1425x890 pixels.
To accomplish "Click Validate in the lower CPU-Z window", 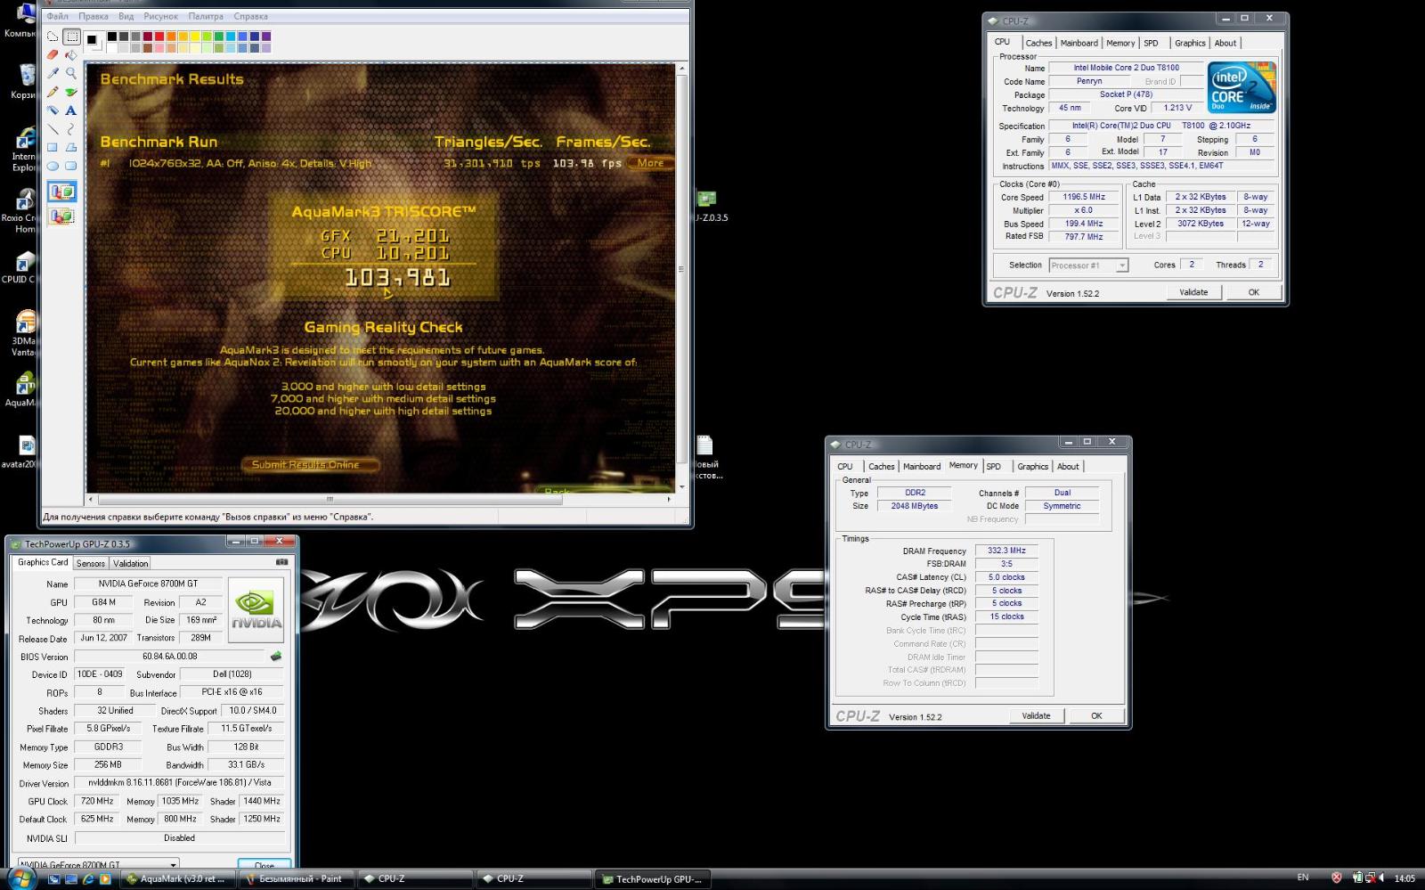I will [x=1036, y=715].
